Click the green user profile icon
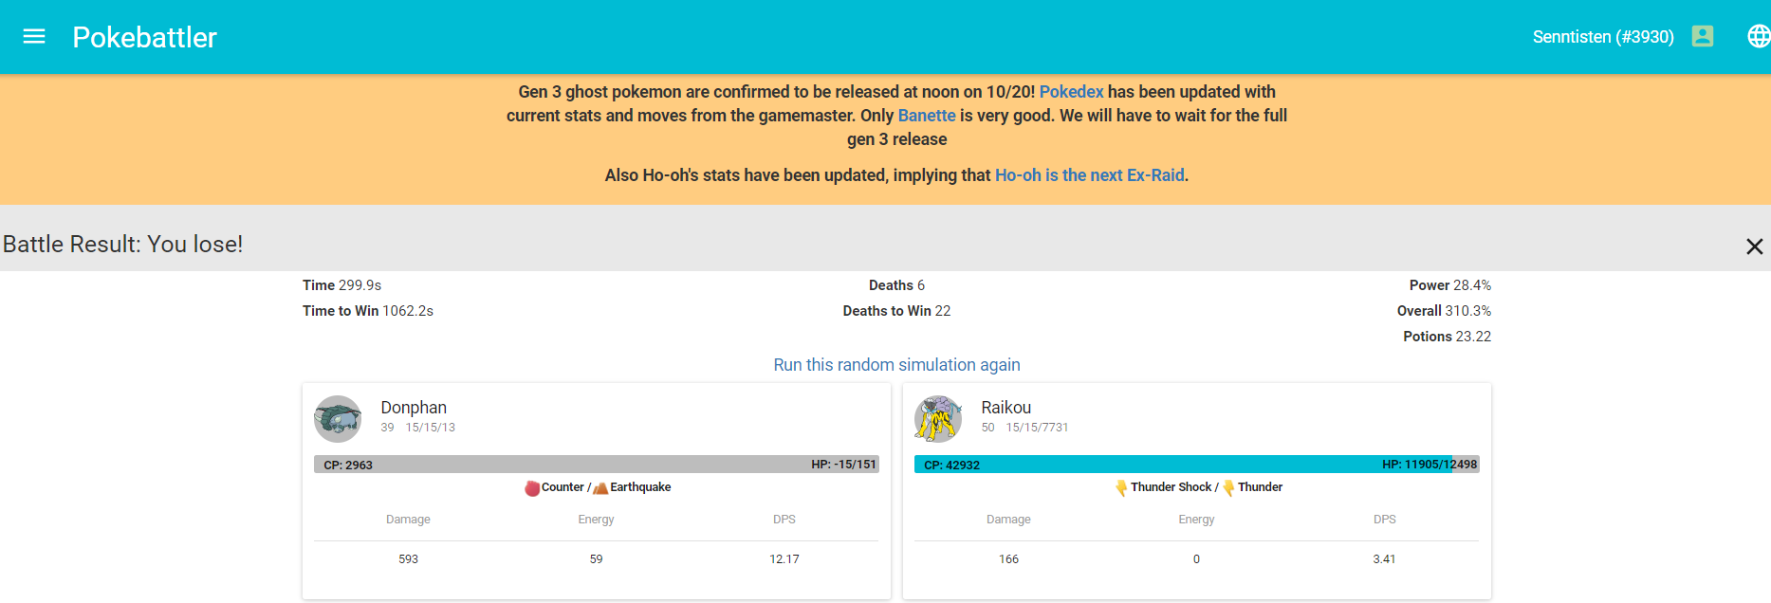1771x603 pixels. coord(1703,36)
